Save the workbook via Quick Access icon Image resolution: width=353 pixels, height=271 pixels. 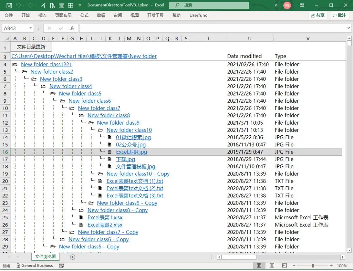click(9, 6)
